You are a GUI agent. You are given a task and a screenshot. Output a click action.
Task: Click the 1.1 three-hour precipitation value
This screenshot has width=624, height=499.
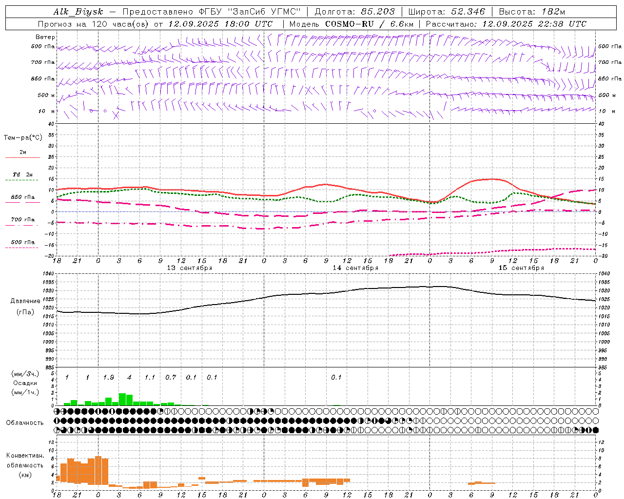tap(149, 378)
